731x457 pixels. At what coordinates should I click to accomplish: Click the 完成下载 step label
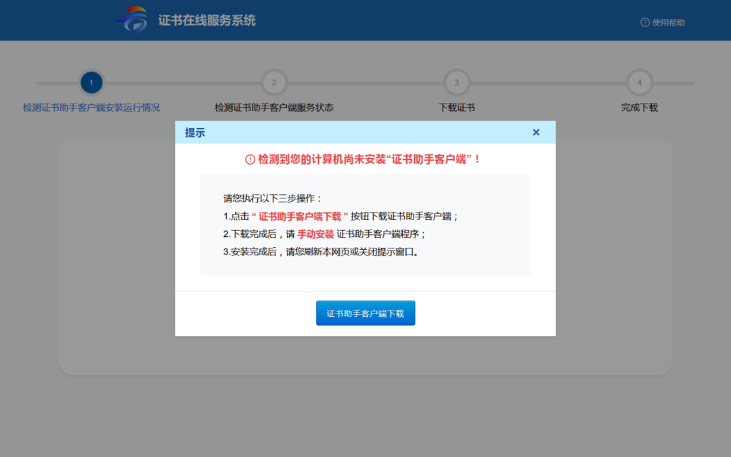tap(640, 106)
